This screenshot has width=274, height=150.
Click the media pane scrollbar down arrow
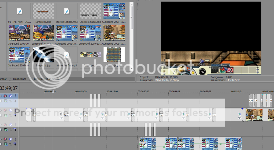click(132, 69)
